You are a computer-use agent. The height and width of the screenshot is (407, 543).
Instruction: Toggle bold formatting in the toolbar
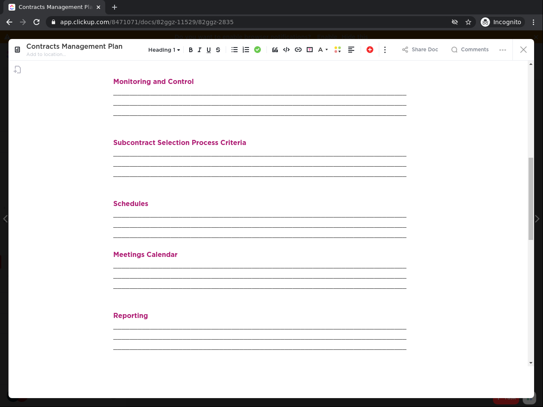pyautogui.click(x=190, y=50)
